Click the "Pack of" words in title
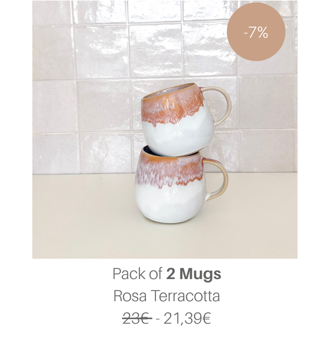The height and width of the screenshot is (352, 330). pyautogui.click(x=137, y=274)
